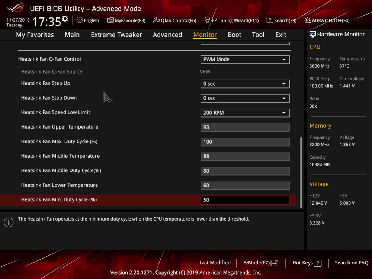Click Heatsink Fan Middle Temperature field
This screenshot has height=279, width=372.
(x=245, y=156)
